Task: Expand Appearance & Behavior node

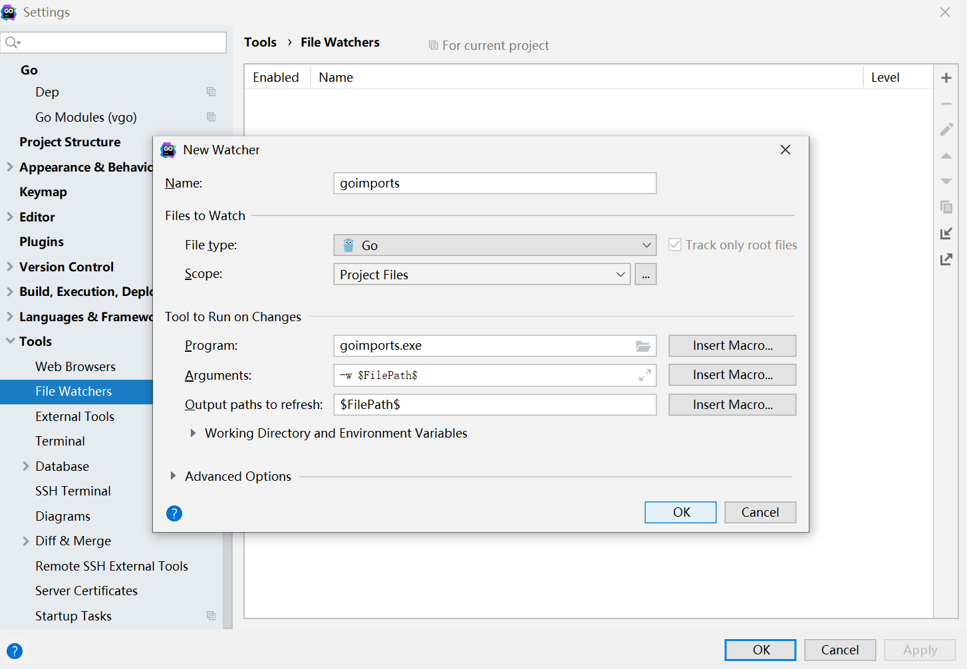Action: click(x=10, y=167)
